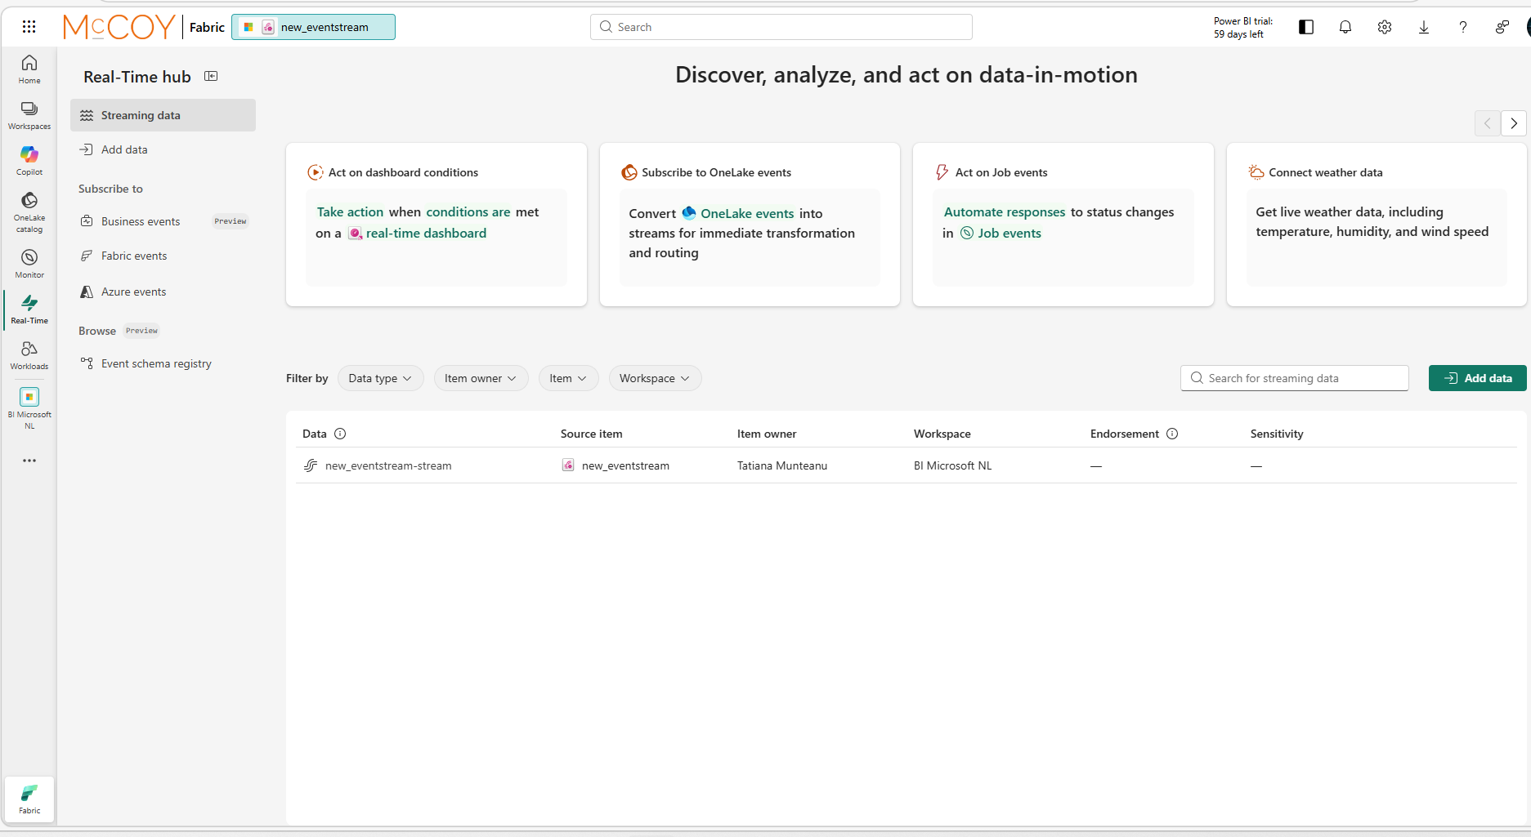Go to next card in carousel
This screenshot has height=837, width=1531.
pyautogui.click(x=1514, y=123)
